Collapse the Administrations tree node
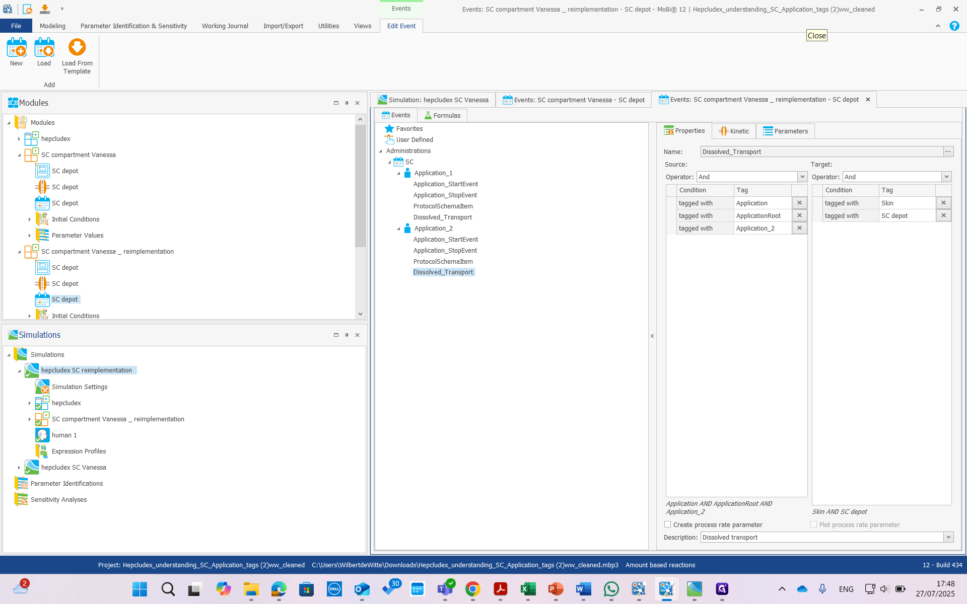This screenshot has width=967, height=604. (x=381, y=150)
